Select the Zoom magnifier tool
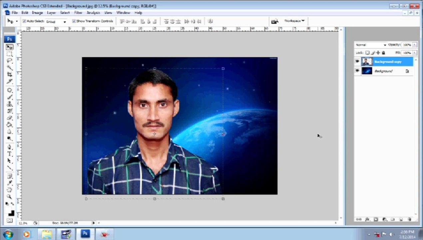The height and width of the screenshot is (240, 423). coord(10,196)
